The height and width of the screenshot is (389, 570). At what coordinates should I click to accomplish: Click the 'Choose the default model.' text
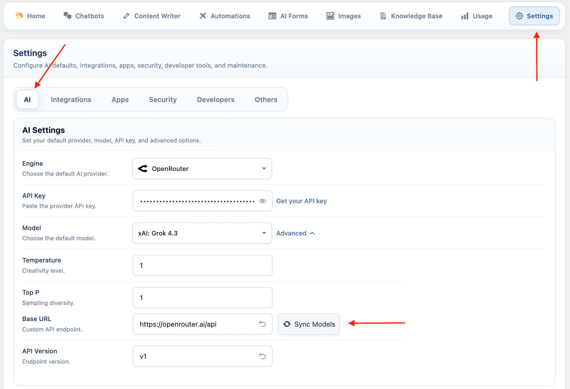(58, 238)
